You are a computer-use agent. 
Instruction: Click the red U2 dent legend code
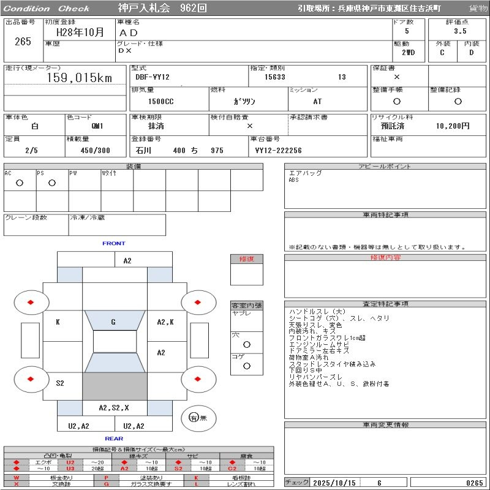[70, 462]
